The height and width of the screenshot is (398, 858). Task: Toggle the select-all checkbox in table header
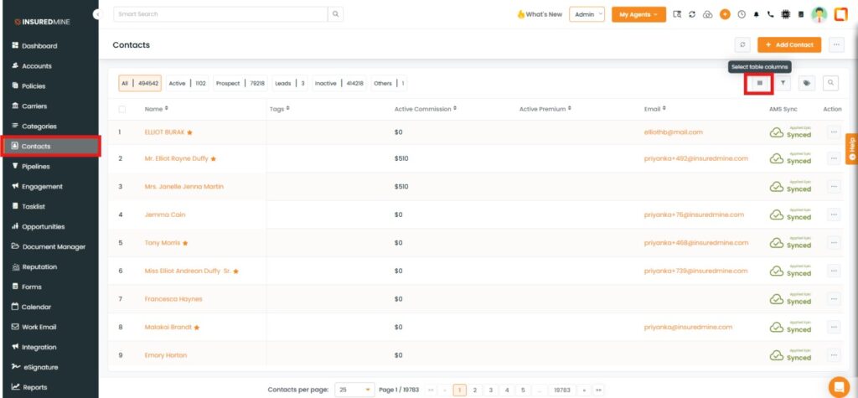[122, 109]
